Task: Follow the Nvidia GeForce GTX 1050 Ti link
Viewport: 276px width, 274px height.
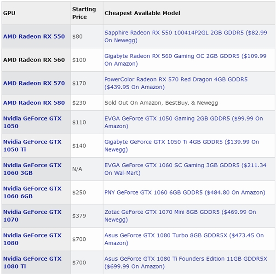Action: click(x=32, y=145)
